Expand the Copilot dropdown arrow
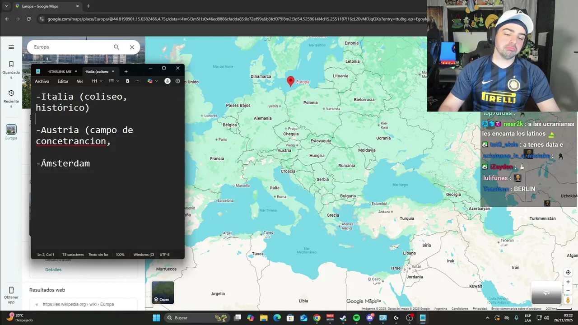The image size is (578, 325). [157, 81]
